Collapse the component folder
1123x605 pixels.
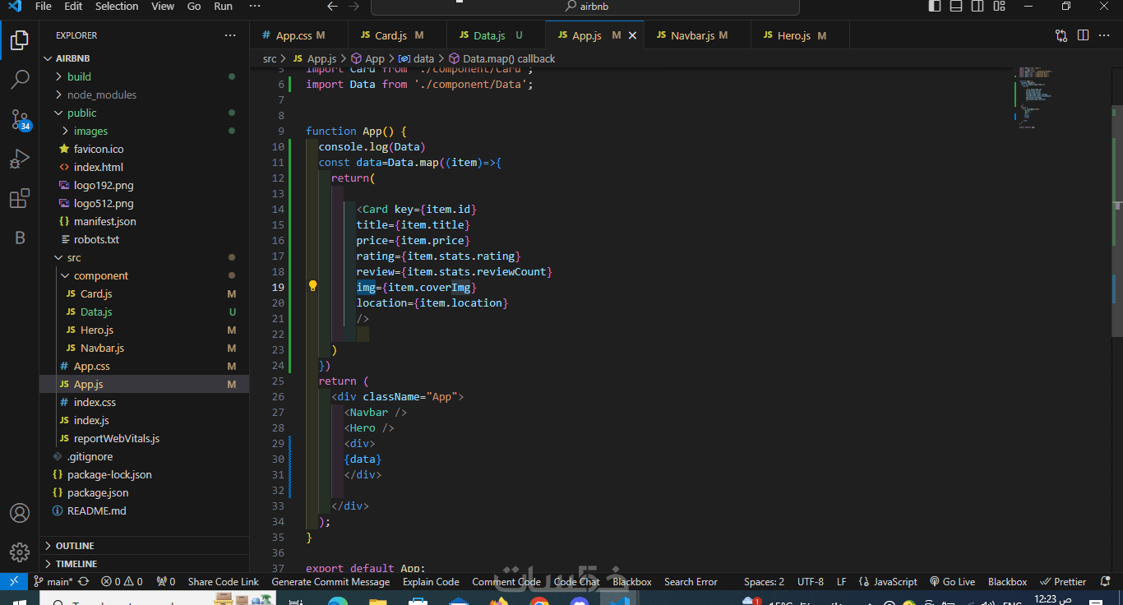pos(144,275)
